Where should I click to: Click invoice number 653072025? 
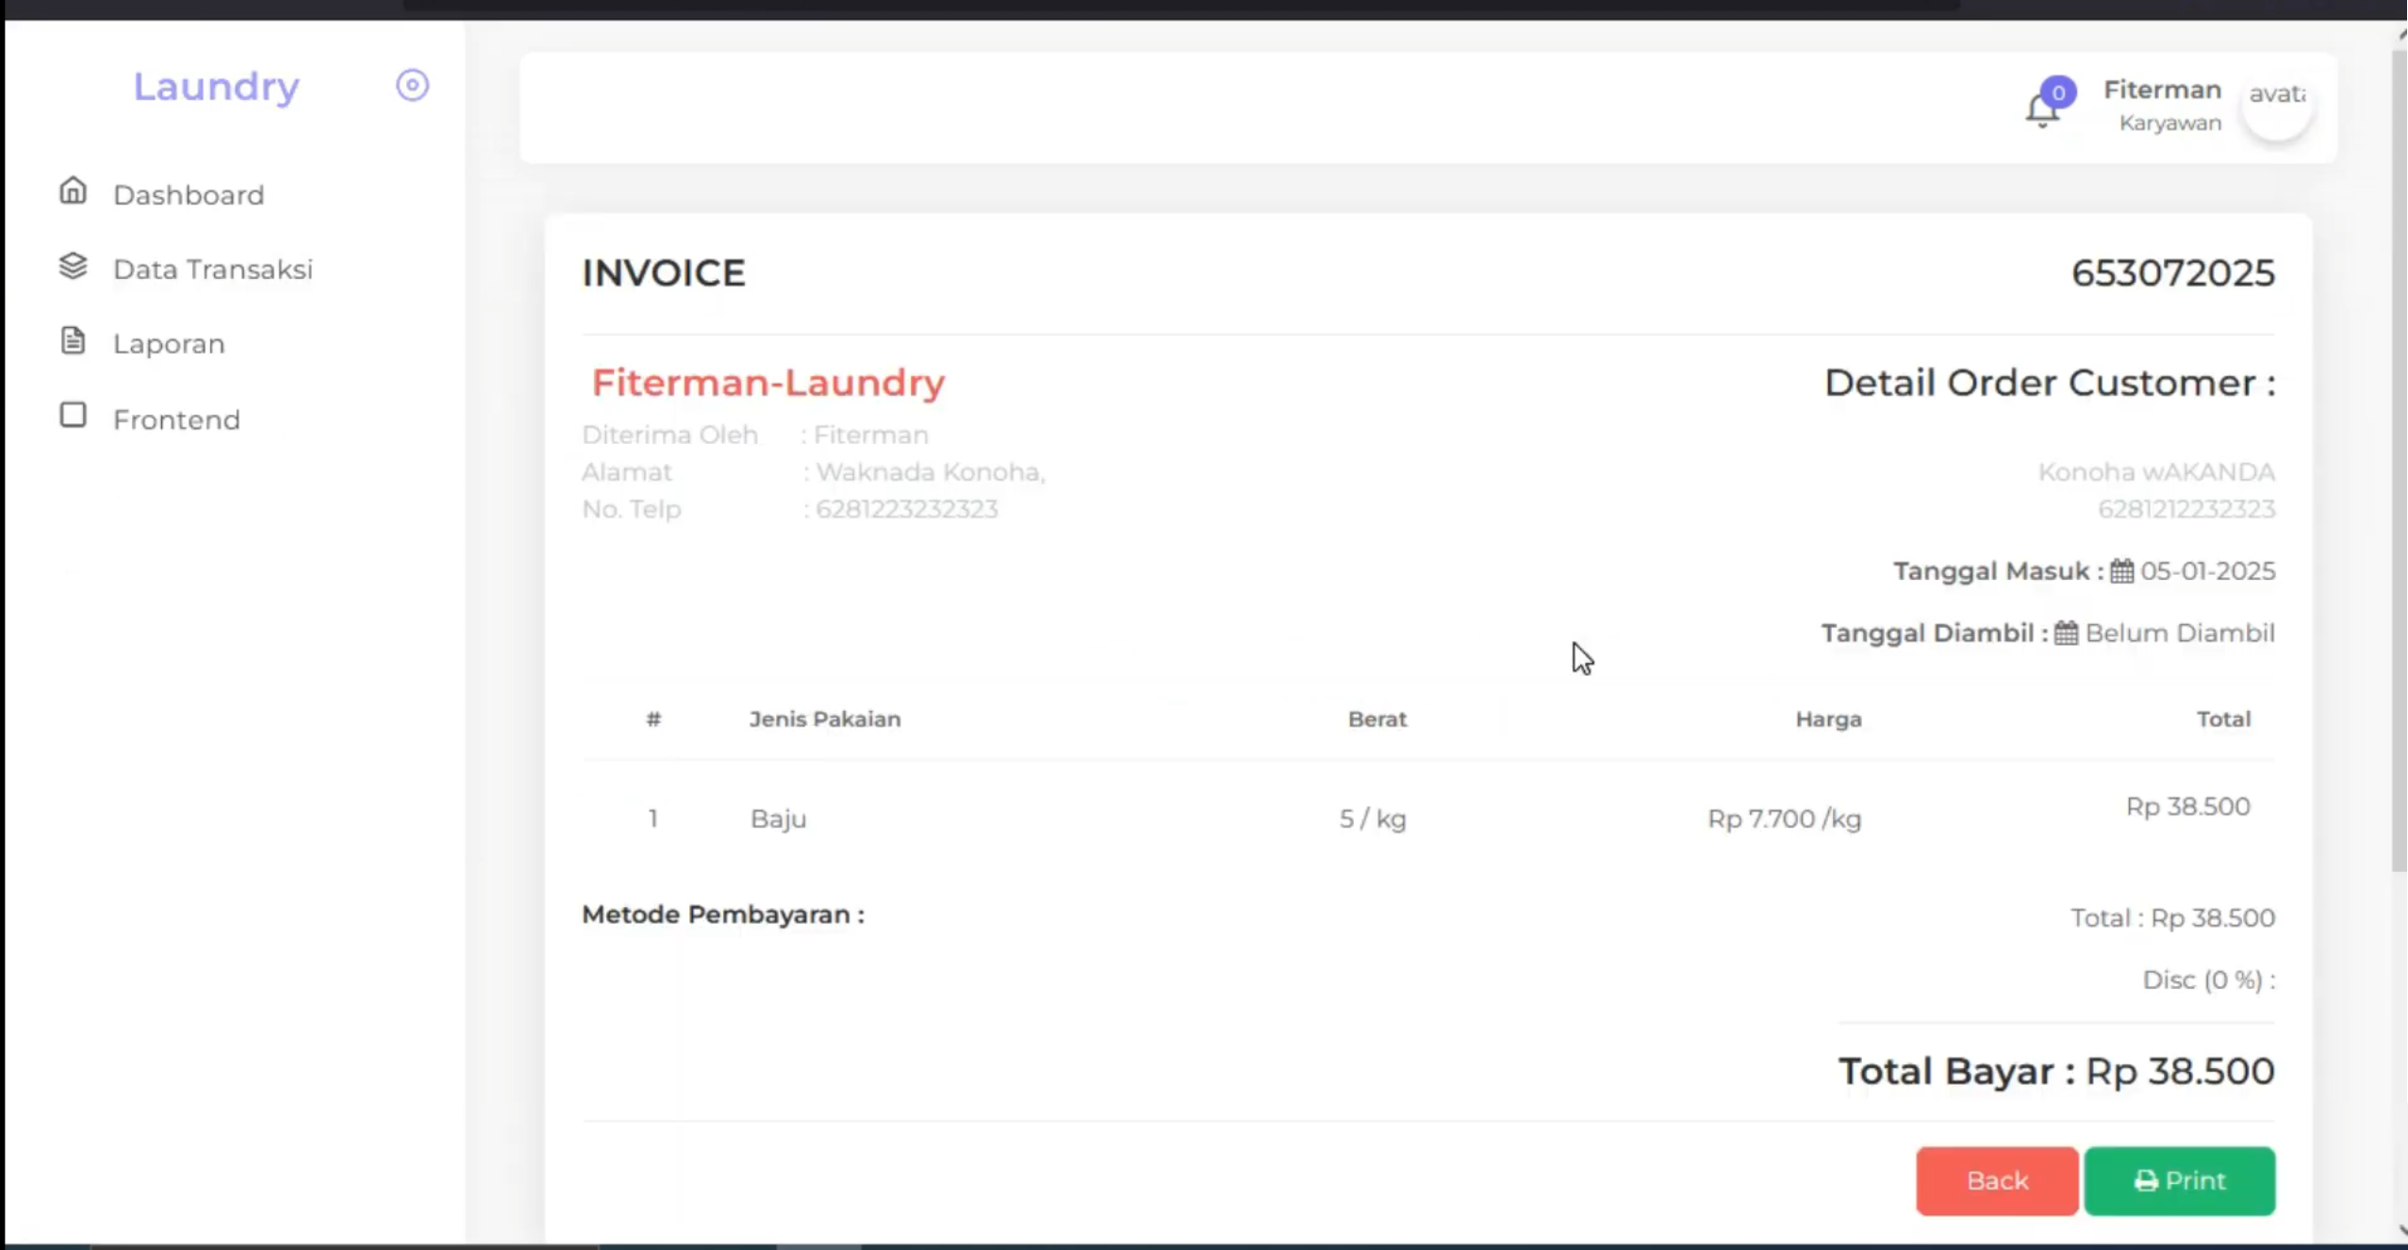[2173, 273]
